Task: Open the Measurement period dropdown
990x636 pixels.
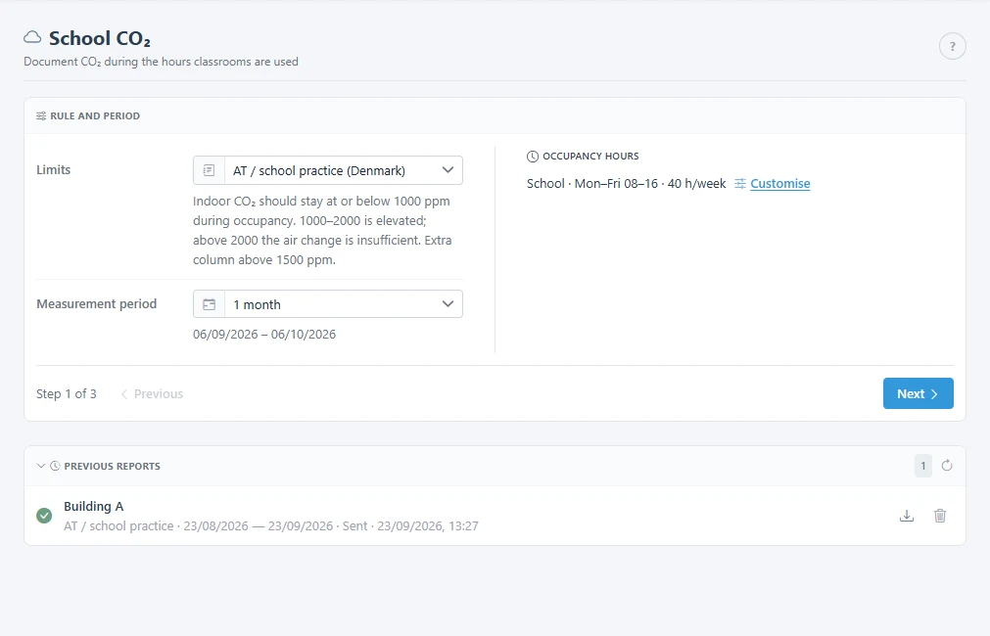Action: click(328, 304)
